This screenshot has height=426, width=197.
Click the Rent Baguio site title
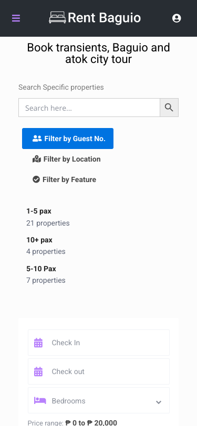[x=104, y=18]
